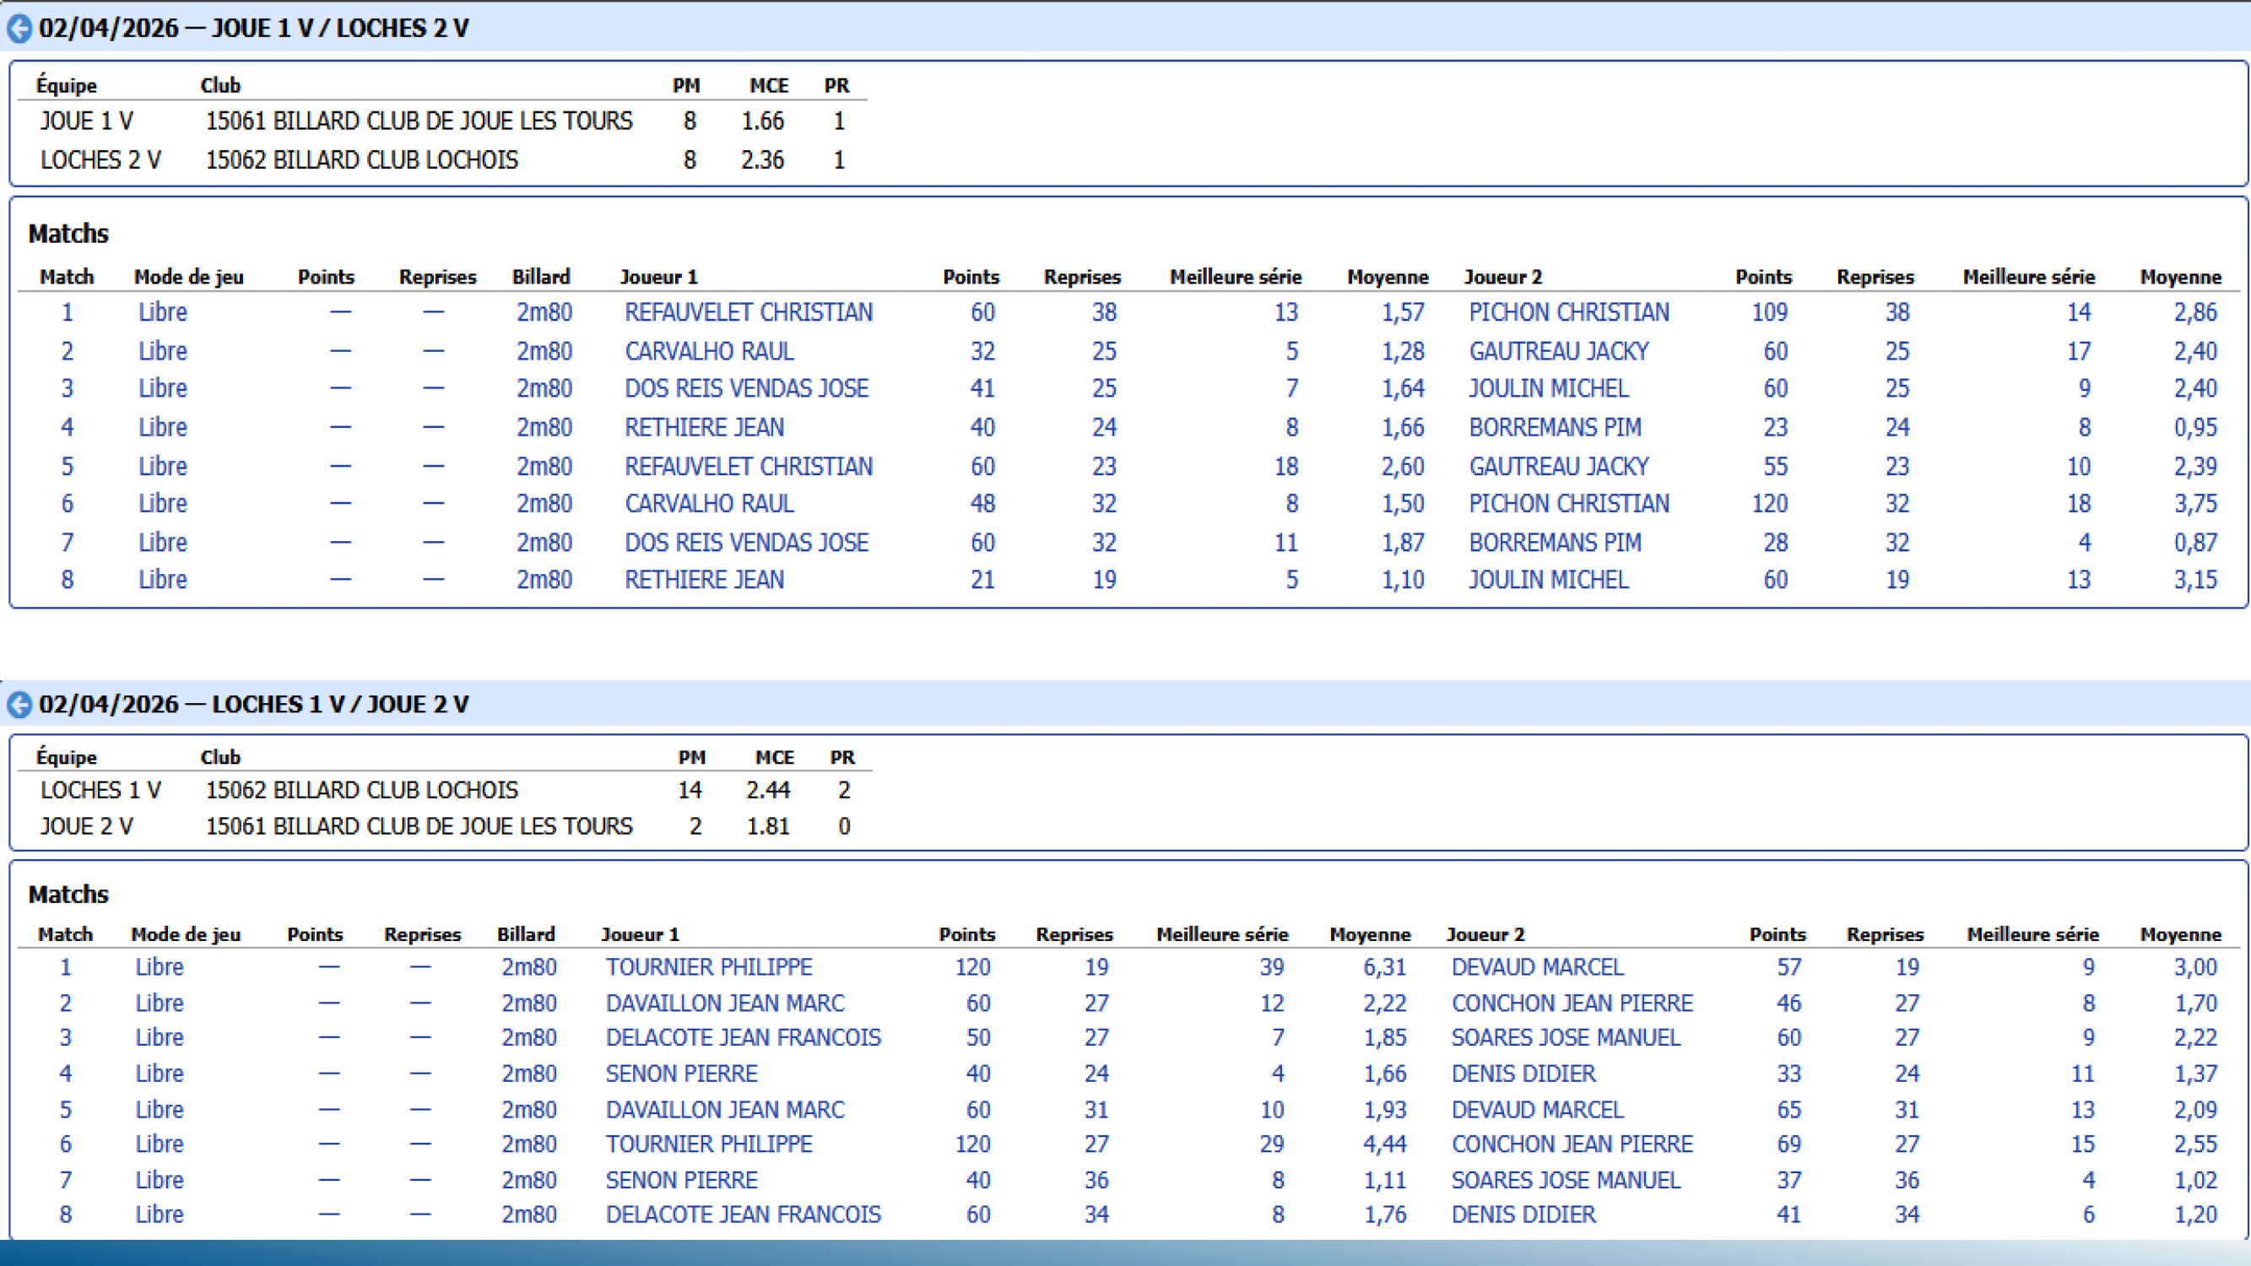
Task: Click the second table's Meilleure série header for Joueur 2
Action: click(x=2032, y=934)
